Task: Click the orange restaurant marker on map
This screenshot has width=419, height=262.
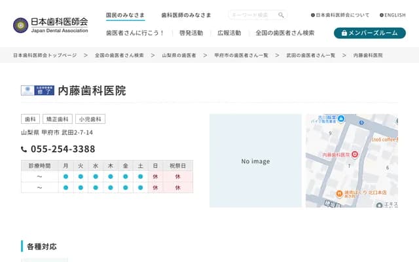Action: point(339,193)
